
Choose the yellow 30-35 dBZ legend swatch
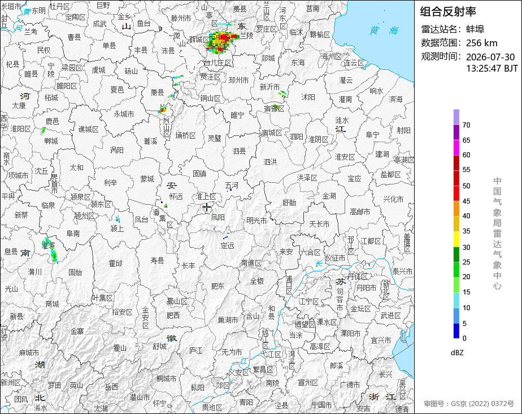coord(456,239)
